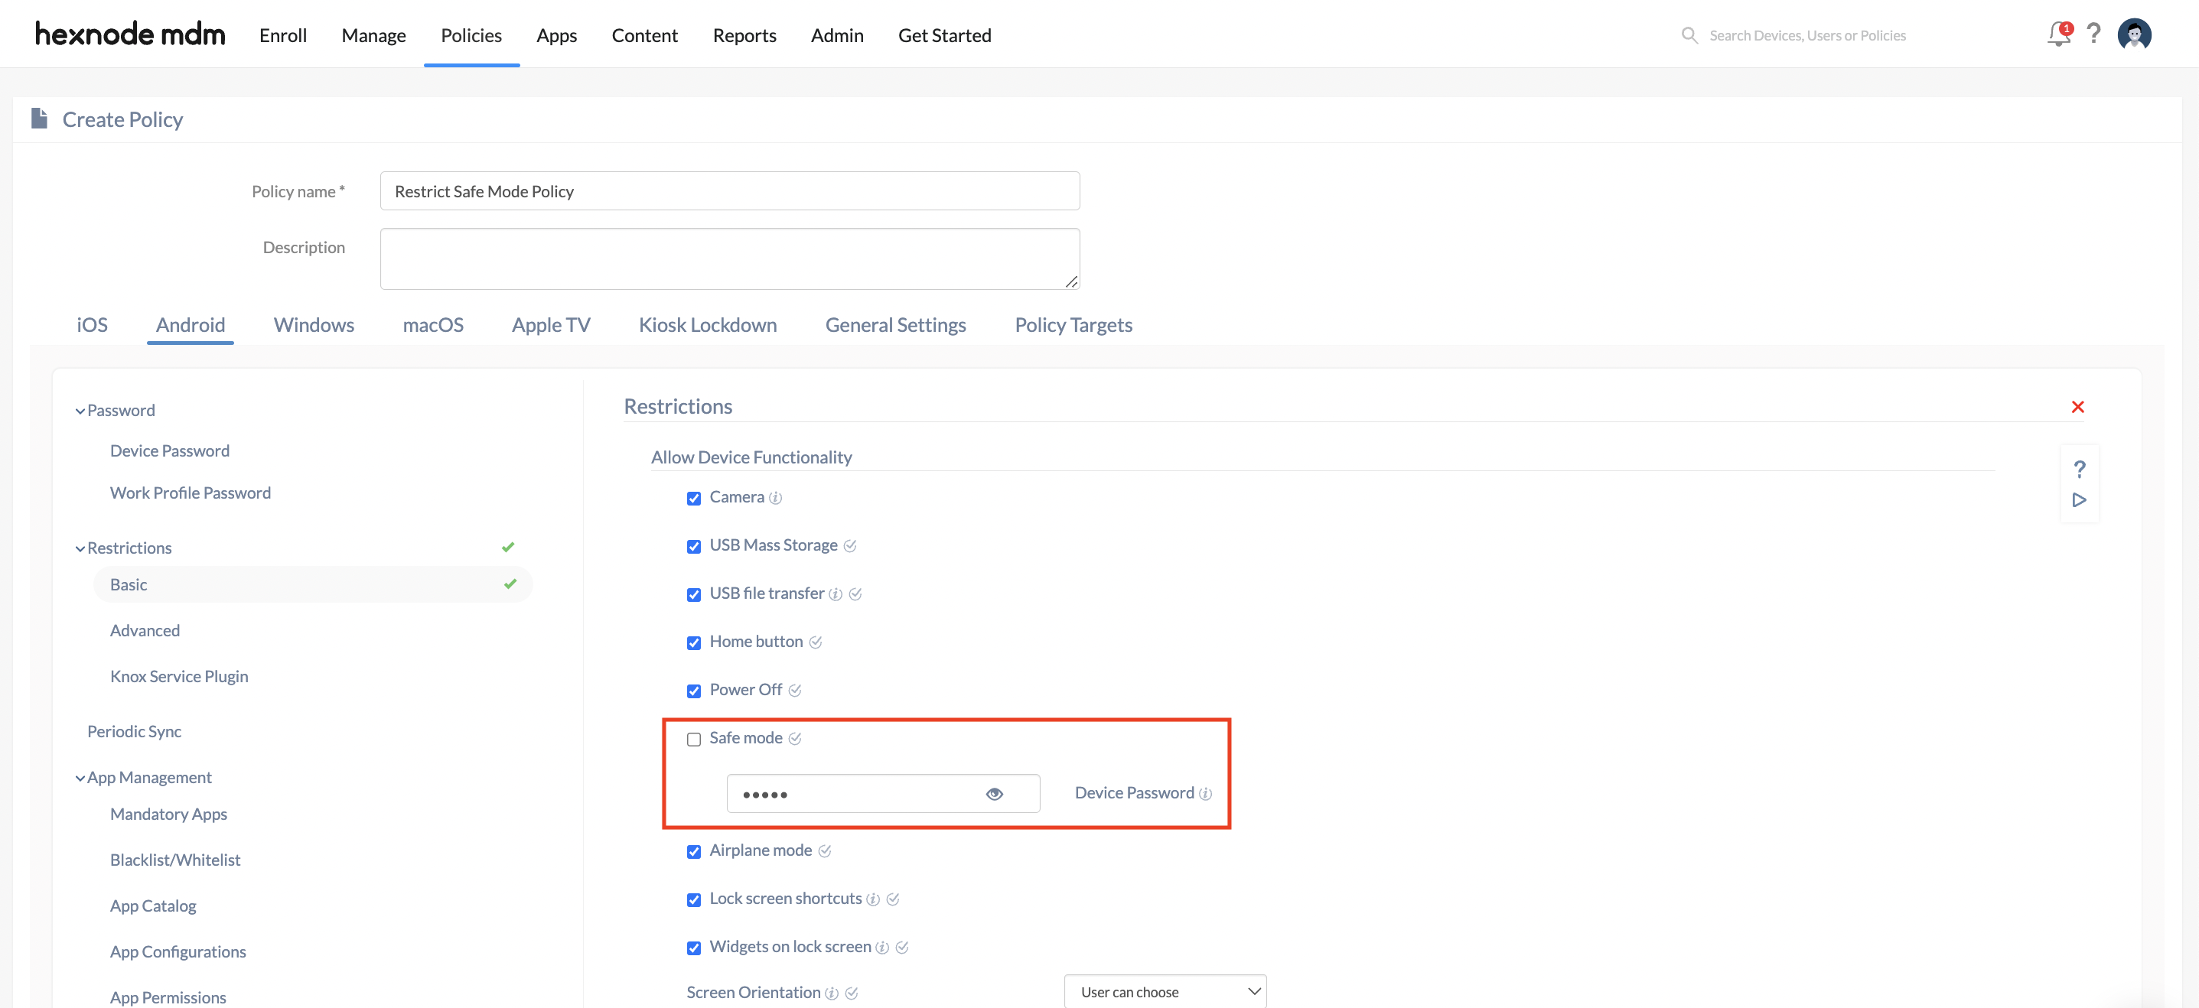The image size is (2199, 1008).
Task: Open Knox Service Plugin
Action: 179,677
